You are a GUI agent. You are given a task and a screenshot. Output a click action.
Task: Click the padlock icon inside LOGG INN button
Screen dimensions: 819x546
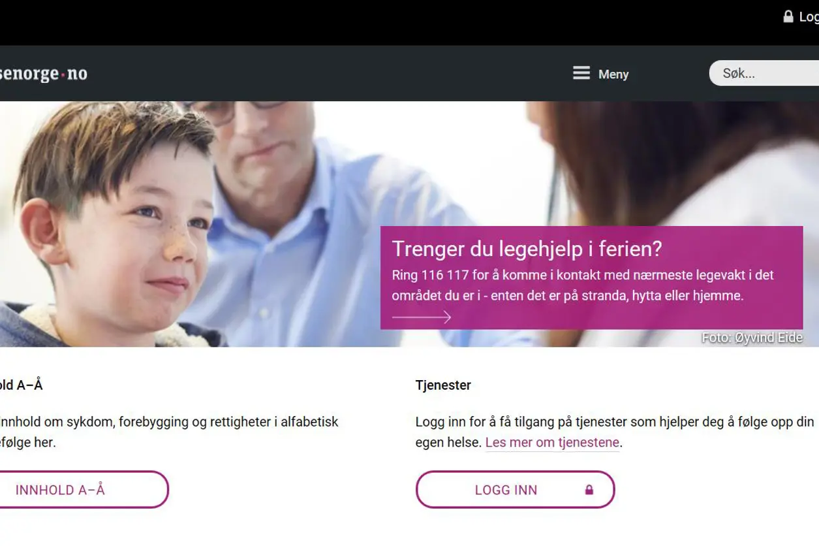point(589,489)
